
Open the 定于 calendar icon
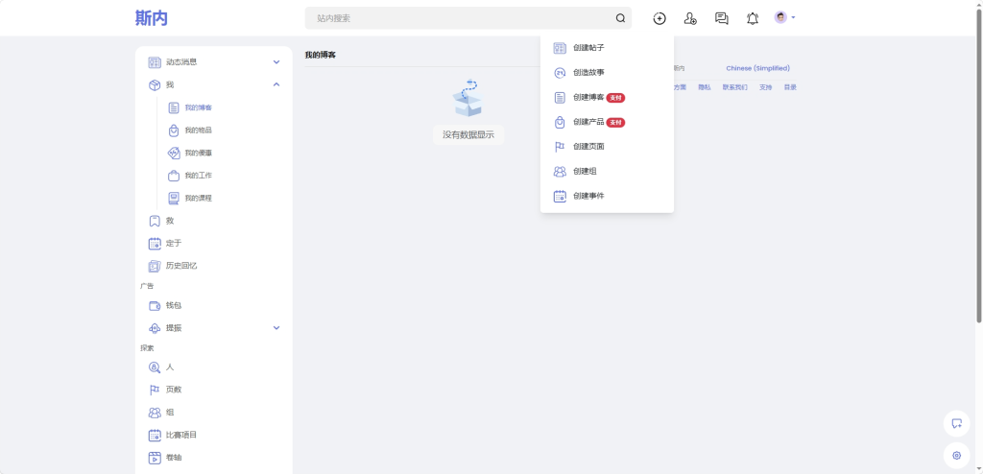coord(155,244)
